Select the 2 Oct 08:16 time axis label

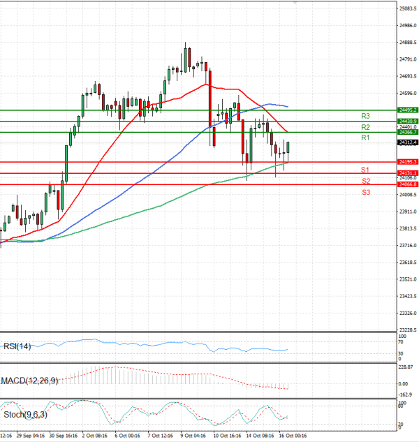95,434
